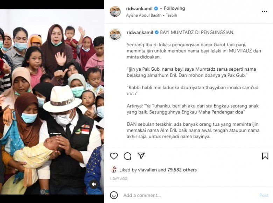Click caption author avatar picture

tap(115, 34)
